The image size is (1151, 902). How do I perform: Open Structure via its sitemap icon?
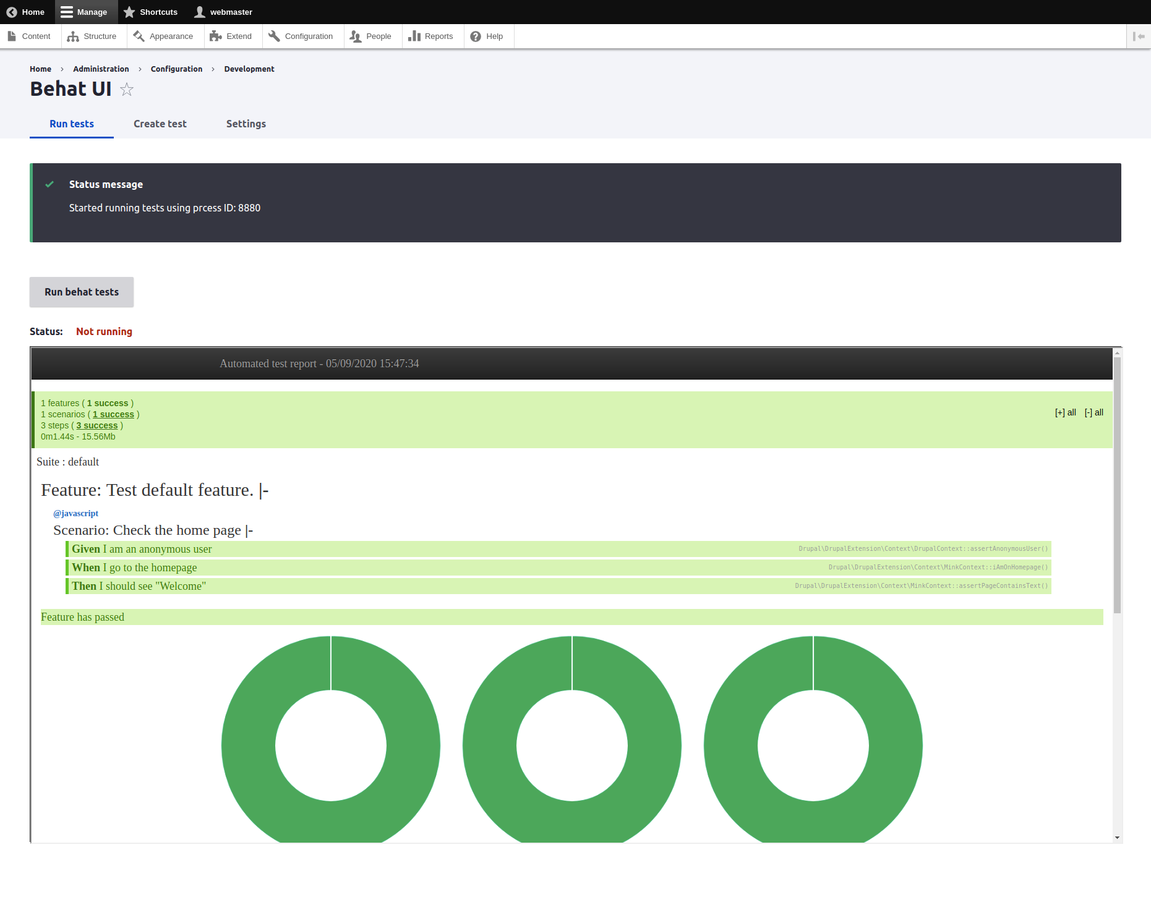[72, 36]
